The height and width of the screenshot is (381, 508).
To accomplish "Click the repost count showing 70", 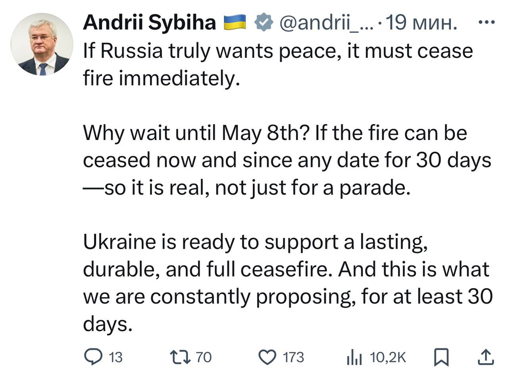I will click(x=204, y=357).
